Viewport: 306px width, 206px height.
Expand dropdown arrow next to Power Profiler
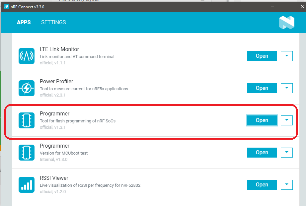pyautogui.click(x=287, y=88)
